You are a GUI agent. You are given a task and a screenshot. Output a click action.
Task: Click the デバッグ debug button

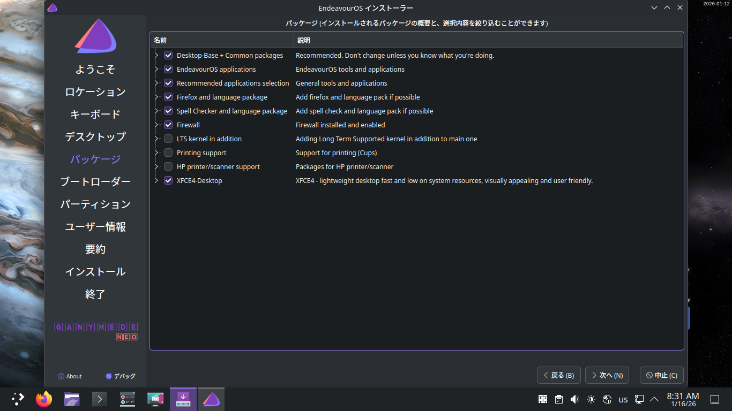pos(121,376)
